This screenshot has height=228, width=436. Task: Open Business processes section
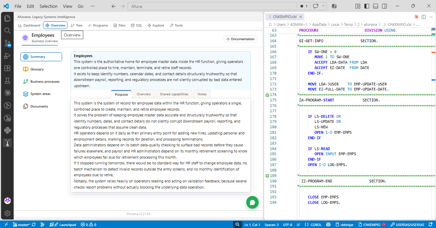[41, 82]
